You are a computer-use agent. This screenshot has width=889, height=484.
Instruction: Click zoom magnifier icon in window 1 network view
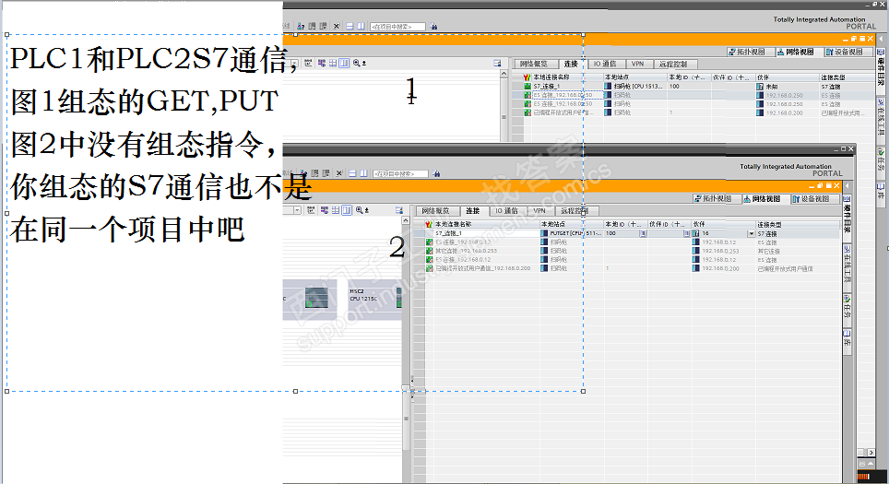[358, 63]
